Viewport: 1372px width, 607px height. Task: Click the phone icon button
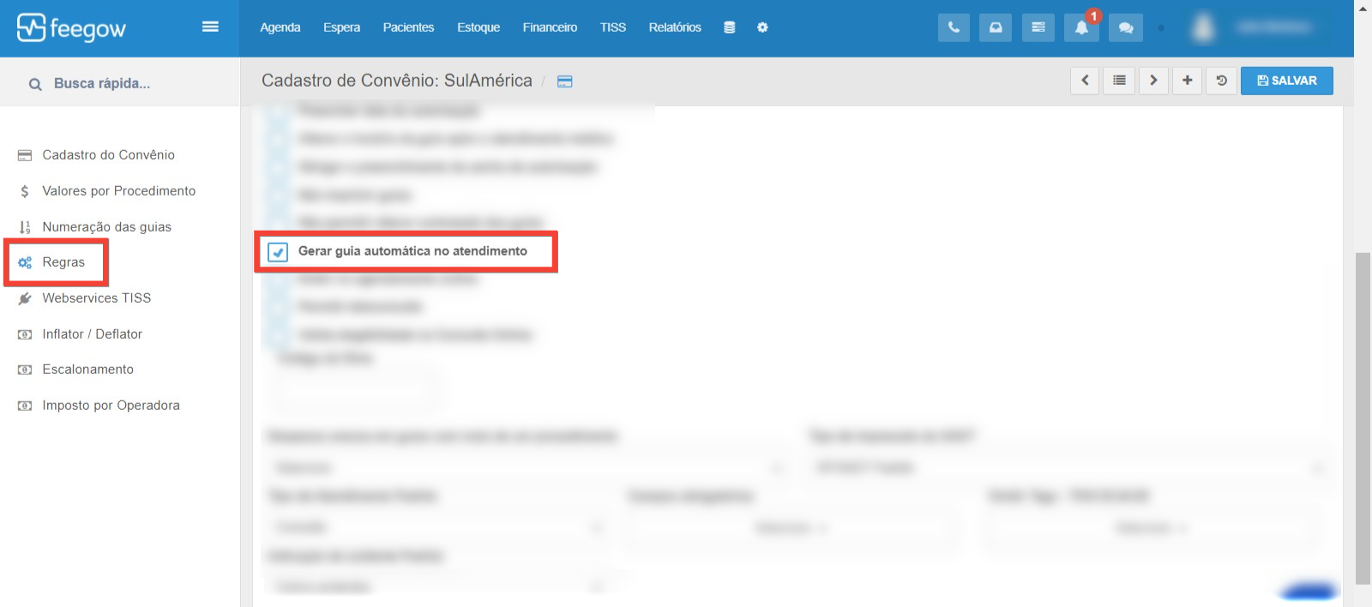(954, 27)
